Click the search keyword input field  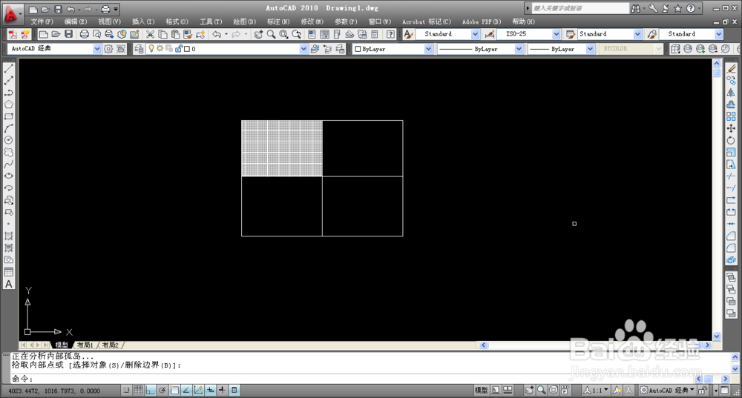click(580, 8)
